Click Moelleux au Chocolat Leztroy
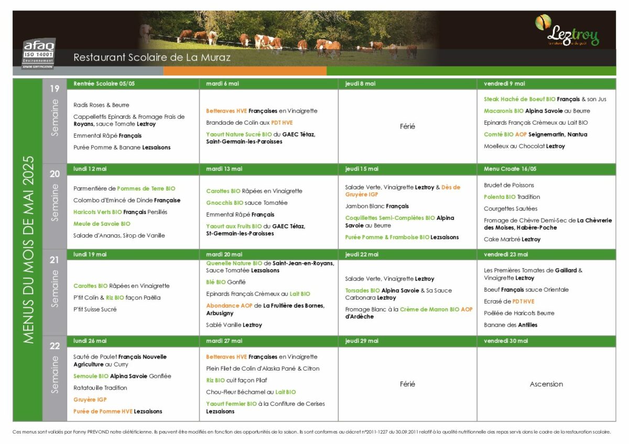The image size is (629, 444). (524, 147)
